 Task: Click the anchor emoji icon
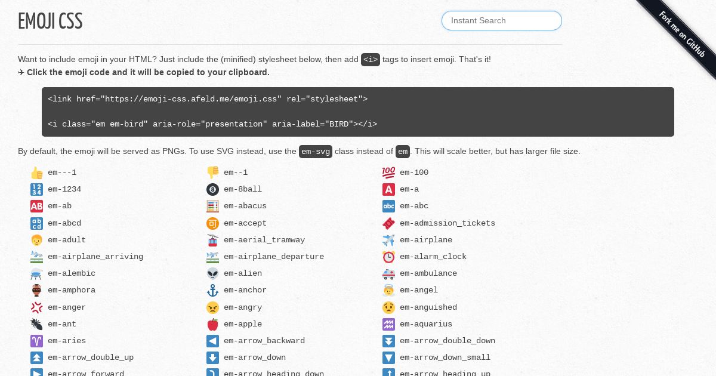[x=212, y=290]
